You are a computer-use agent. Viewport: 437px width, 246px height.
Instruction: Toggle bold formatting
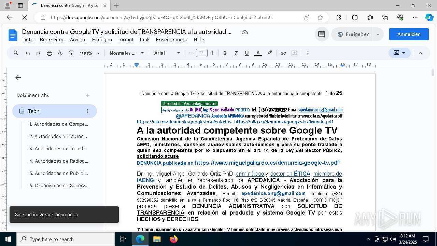tap(225, 53)
